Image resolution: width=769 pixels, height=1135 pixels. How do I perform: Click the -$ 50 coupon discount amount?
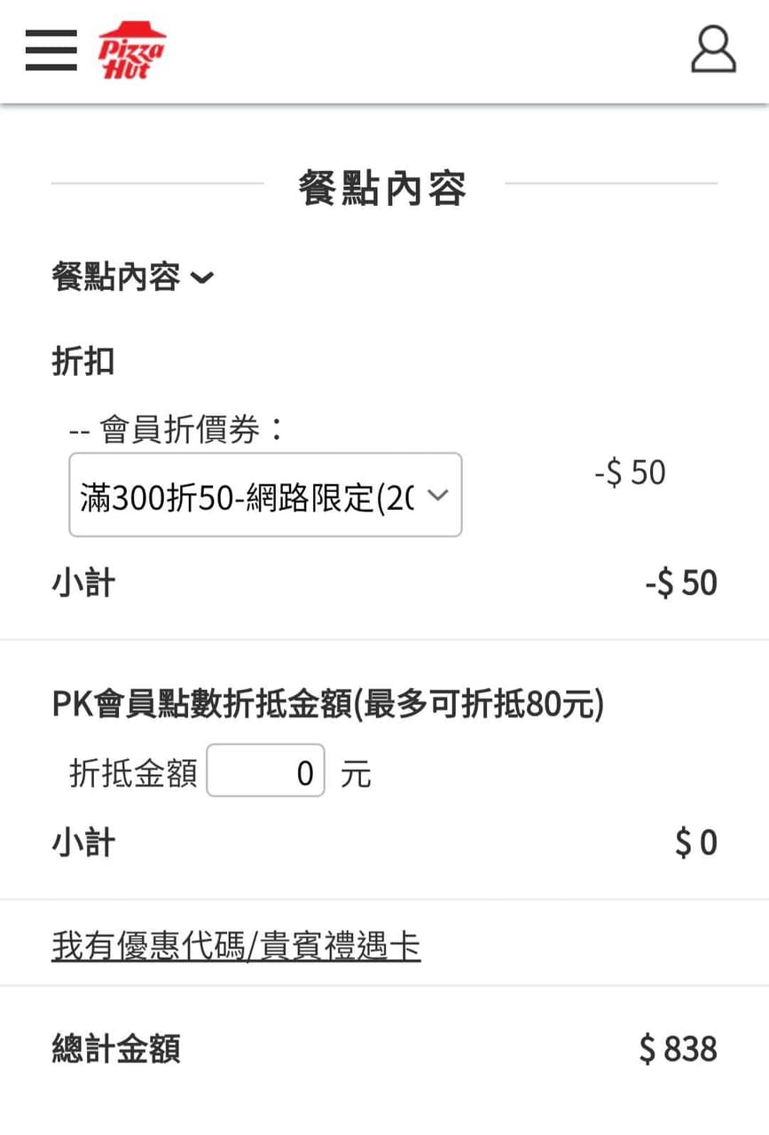630,473
